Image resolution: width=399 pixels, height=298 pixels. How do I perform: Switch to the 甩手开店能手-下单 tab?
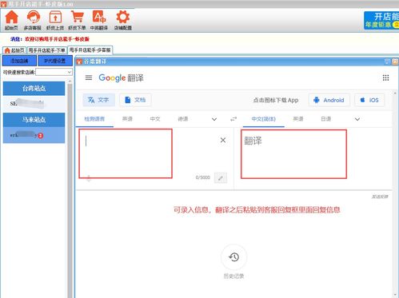[47, 50]
